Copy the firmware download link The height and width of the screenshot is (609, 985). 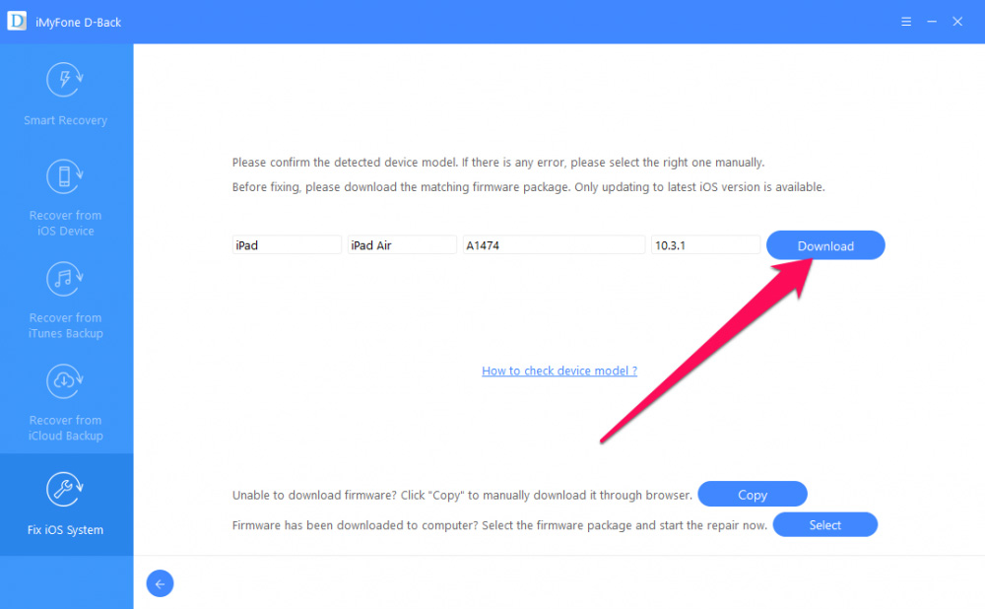click(753, 495)
